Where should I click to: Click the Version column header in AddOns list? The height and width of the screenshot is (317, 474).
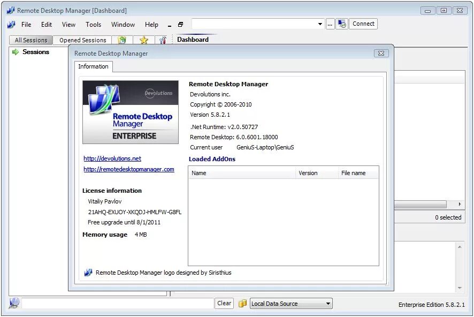317,173
